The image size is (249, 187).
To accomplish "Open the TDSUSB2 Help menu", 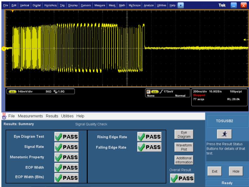I will [x=80, y=116].
